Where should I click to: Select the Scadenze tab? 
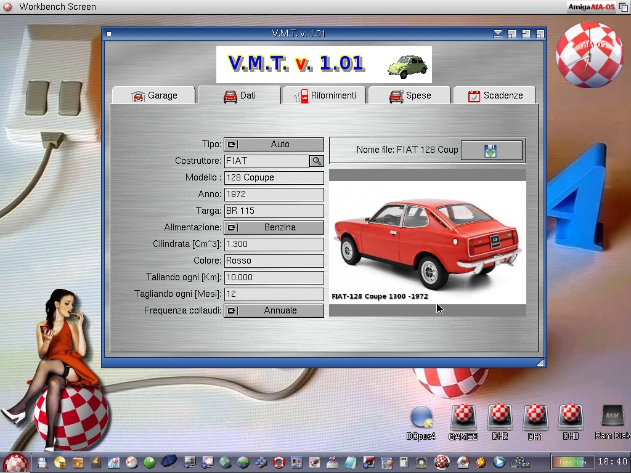tap(495, 95)
